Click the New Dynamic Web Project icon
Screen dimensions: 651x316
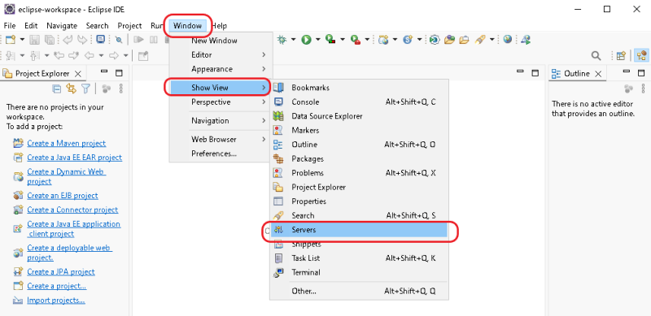coord(383,40)
